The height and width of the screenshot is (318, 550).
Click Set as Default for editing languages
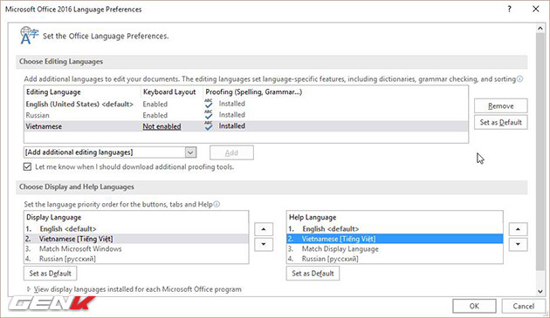pyautogui.click(x=500, y=122)
